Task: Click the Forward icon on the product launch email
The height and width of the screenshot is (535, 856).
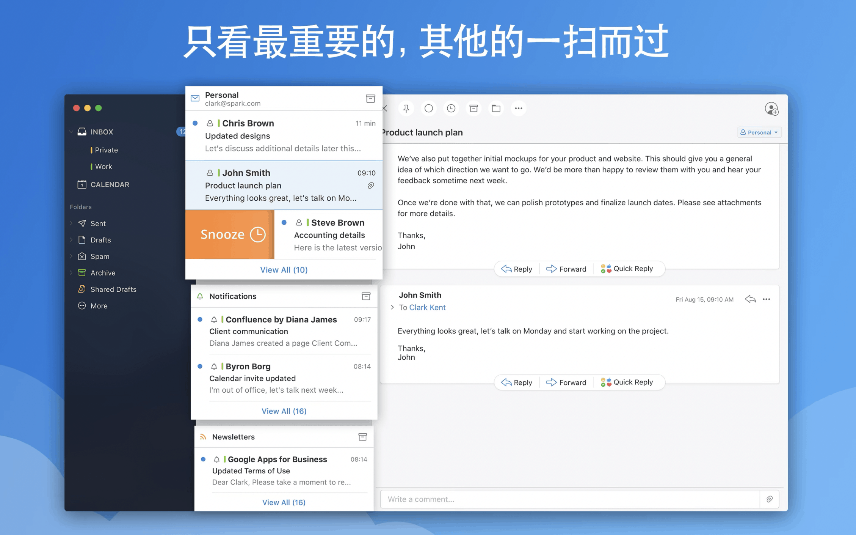Action: (x=566, y=267)
